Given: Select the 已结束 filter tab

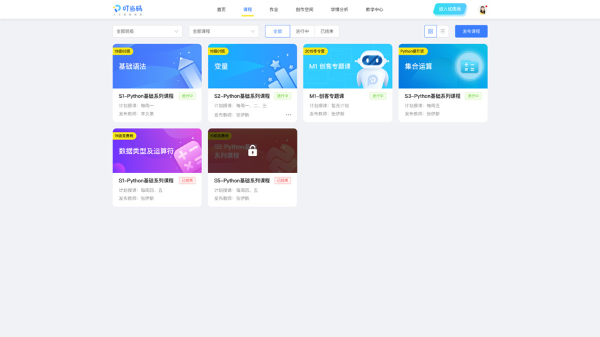Looking at the screenshot, I should coord(327,31).
